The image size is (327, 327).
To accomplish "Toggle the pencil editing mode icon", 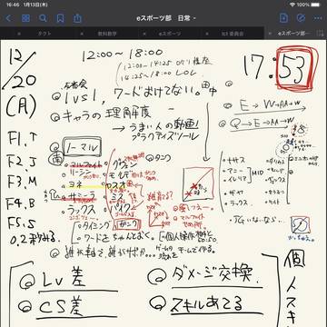I will pos(301,18).
